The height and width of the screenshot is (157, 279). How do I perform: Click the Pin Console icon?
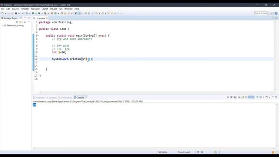click(257, 97)
